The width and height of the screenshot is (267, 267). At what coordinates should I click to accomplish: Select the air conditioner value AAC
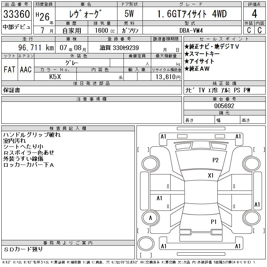[26, 69]
